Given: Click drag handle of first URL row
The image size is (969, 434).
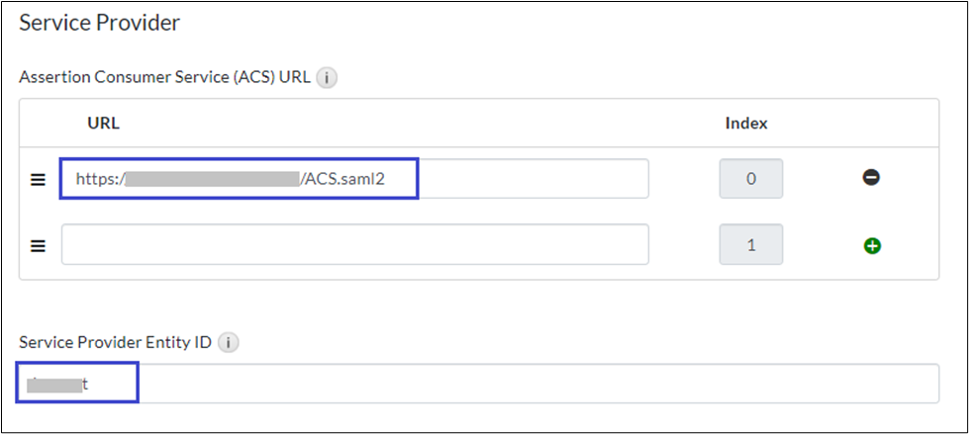Looking at the screenshot, I should (38, 179).
